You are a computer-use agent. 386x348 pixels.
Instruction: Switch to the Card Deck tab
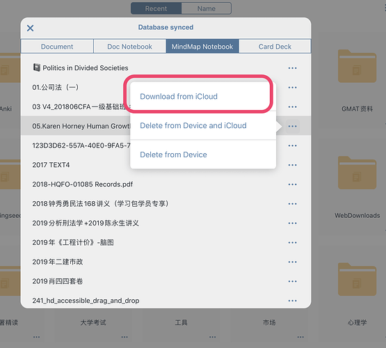pos(275,47)
